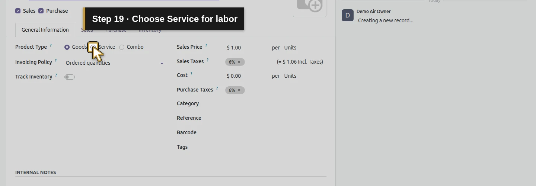Upload product image via camera icon
This screenshot has width=536, height=186.
(x=310, y=5)
